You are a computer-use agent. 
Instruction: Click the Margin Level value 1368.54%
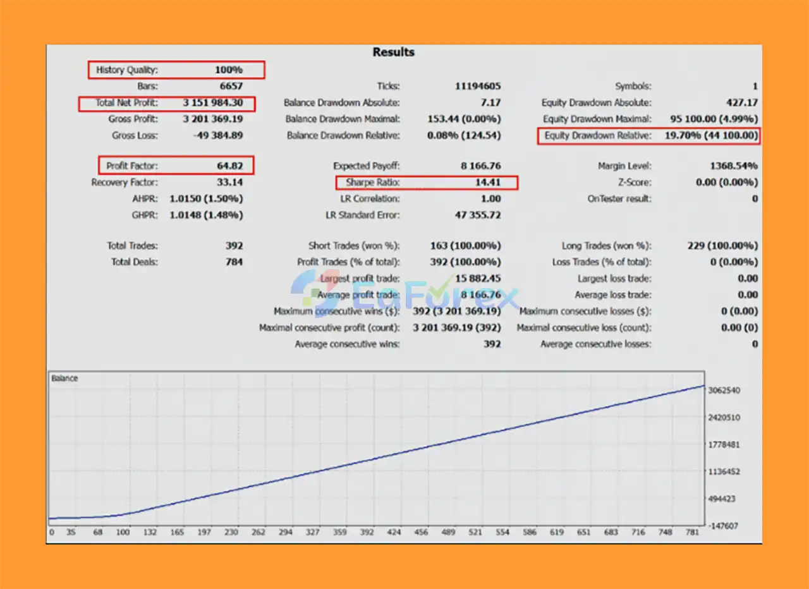733,166
